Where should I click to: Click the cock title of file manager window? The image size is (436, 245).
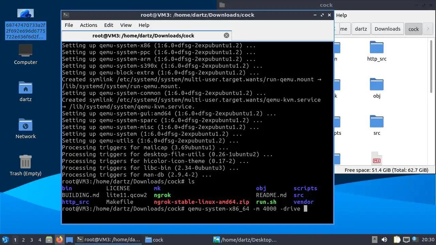click(326, 5)
